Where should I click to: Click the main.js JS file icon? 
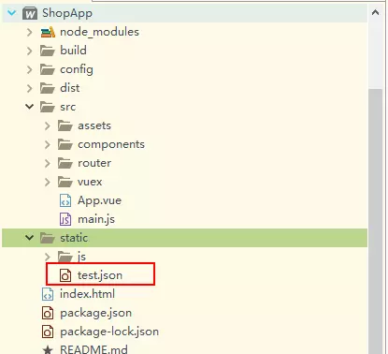click(65, 219)
